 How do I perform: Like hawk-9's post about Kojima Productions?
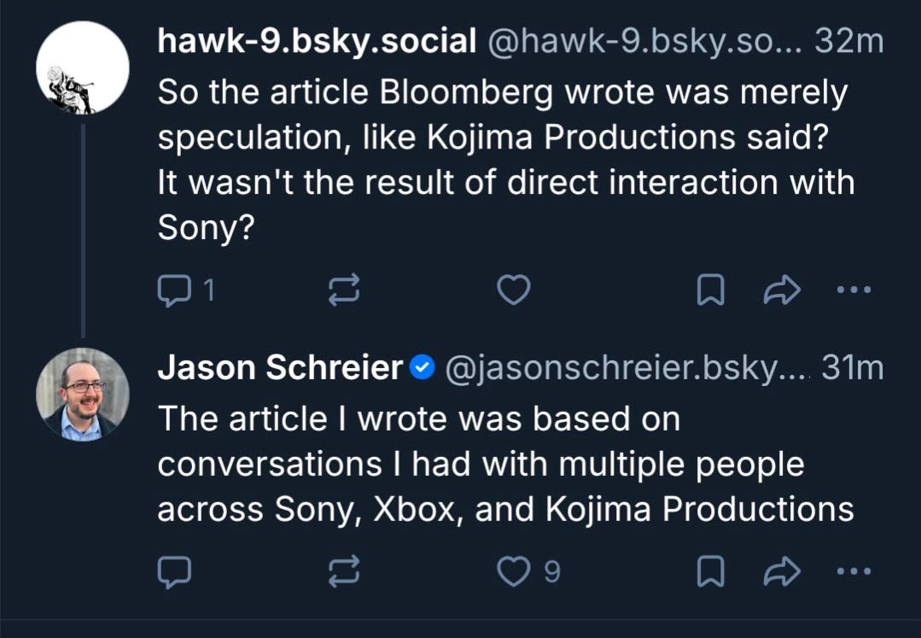[514, 290]
